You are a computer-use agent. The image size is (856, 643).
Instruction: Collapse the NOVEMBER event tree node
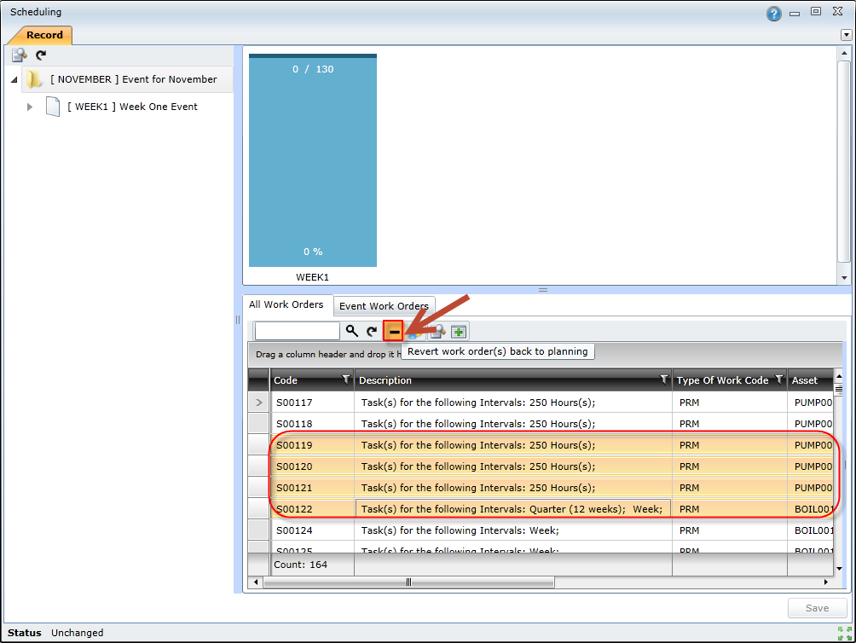click(x=14, y=80)
